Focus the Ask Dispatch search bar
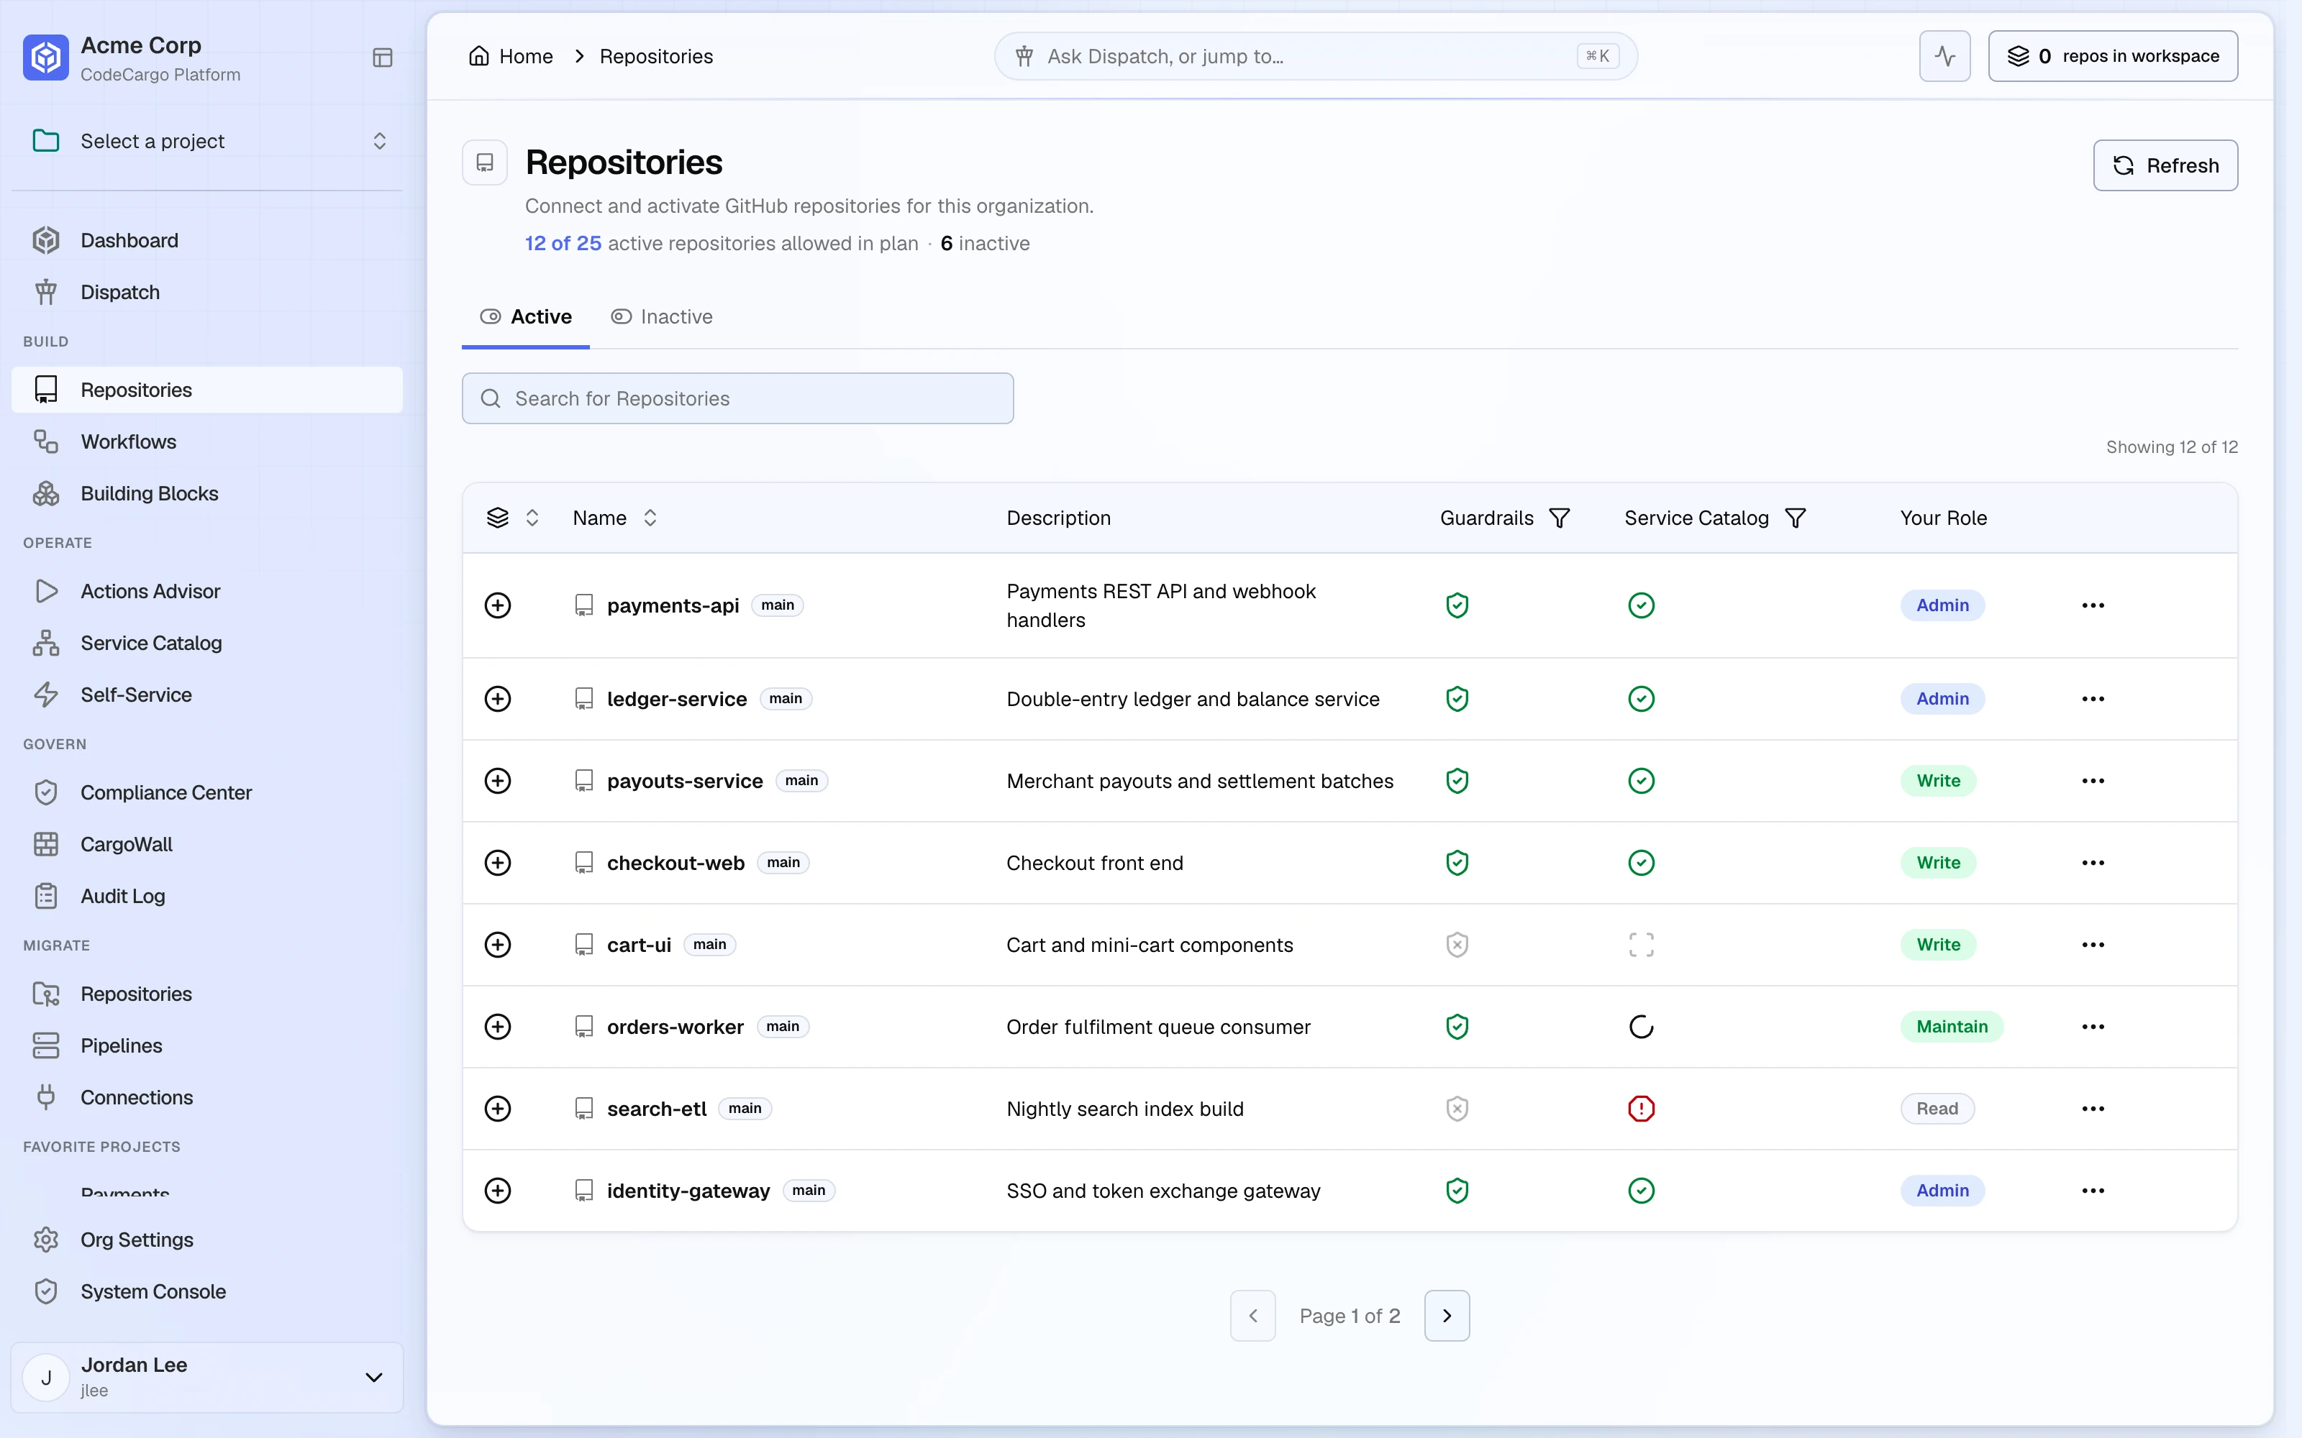Image resolution: width=2302 pixels, height=1438 pixels. [1316, 56]
